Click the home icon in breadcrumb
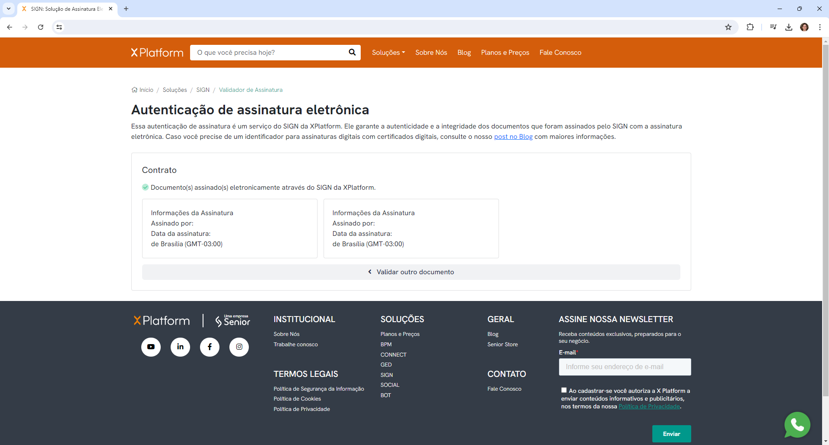The width and height of the screenshot is (829, 445). 134,90
